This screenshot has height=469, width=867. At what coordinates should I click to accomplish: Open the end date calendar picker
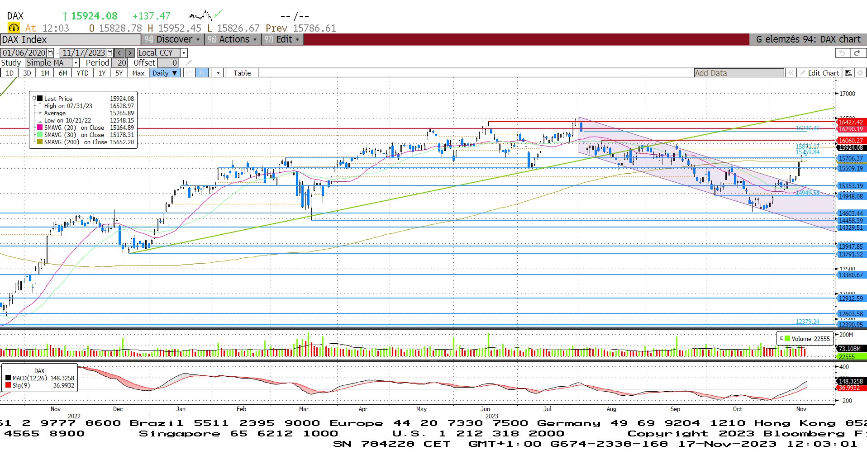pyautogui.click(x=110, y=53)
